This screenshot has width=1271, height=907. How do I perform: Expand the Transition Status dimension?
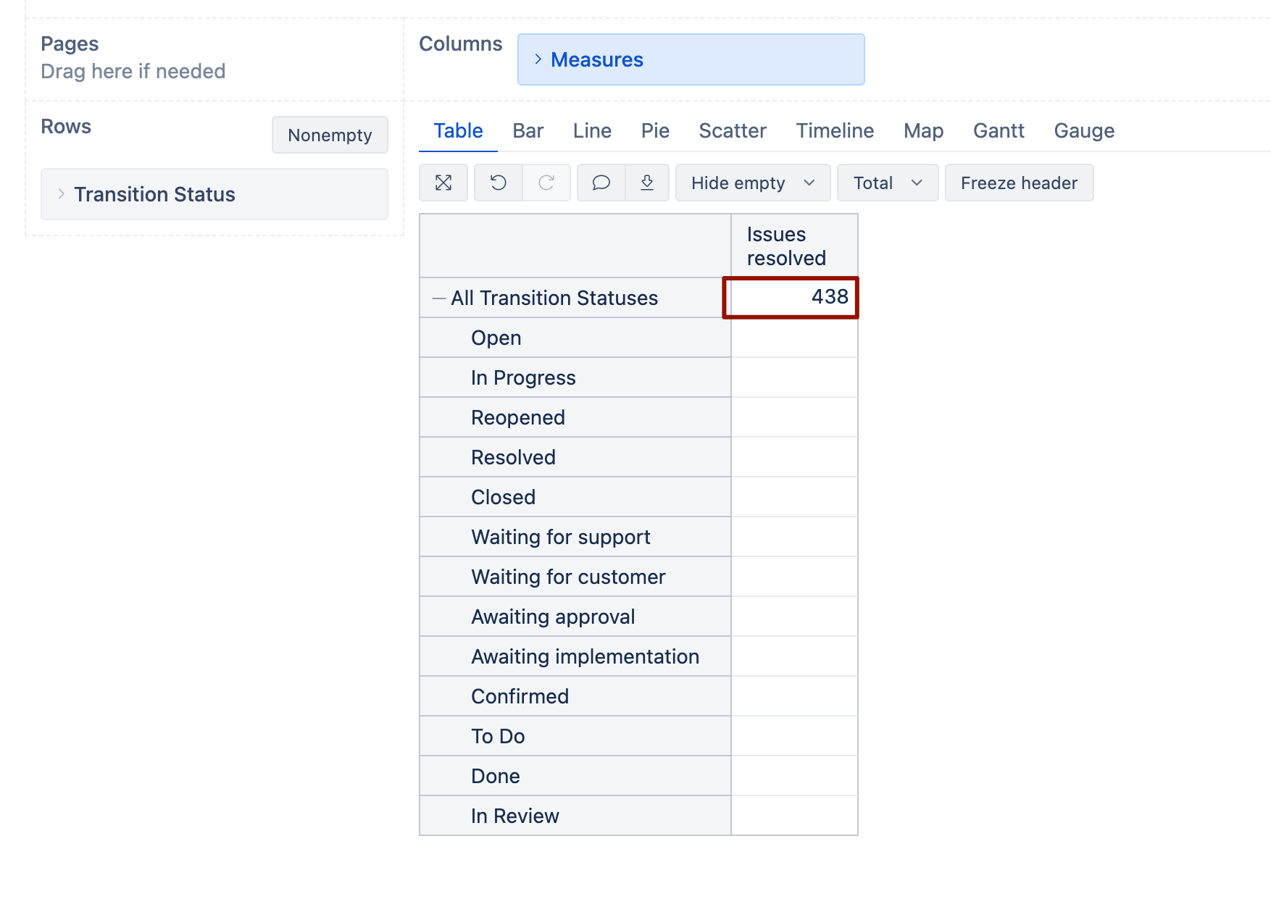[x=62, y=194]
